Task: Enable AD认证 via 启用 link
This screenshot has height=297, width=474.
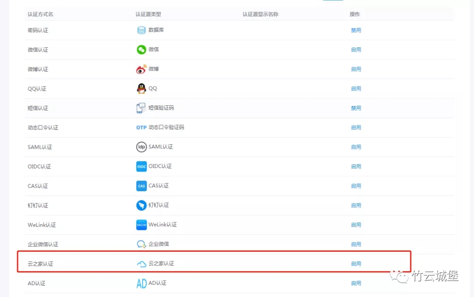Action: tap(356, 283)
